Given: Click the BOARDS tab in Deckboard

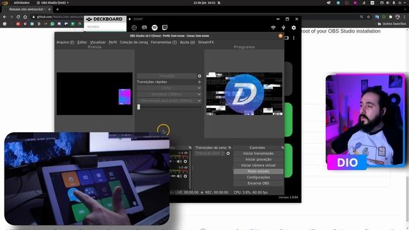Looking at the screenshot, I should tap(93, 27).
